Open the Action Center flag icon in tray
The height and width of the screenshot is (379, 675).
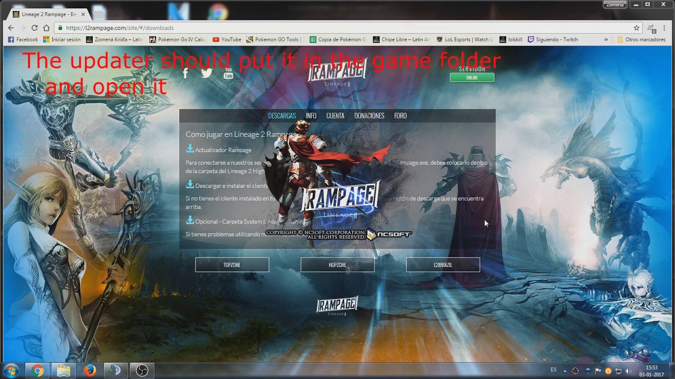click(x=598, y=371)
